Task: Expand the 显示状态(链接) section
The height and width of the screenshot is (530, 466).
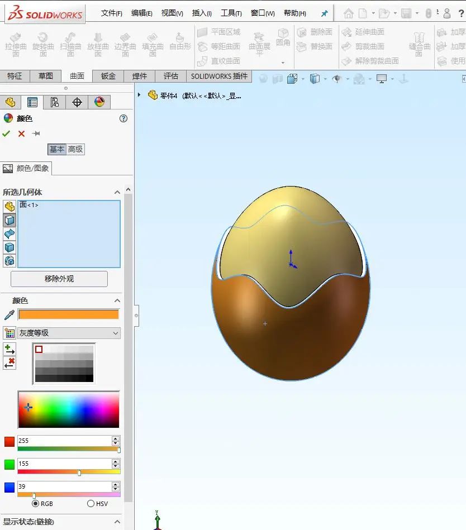Action: (x=117, y=521)
